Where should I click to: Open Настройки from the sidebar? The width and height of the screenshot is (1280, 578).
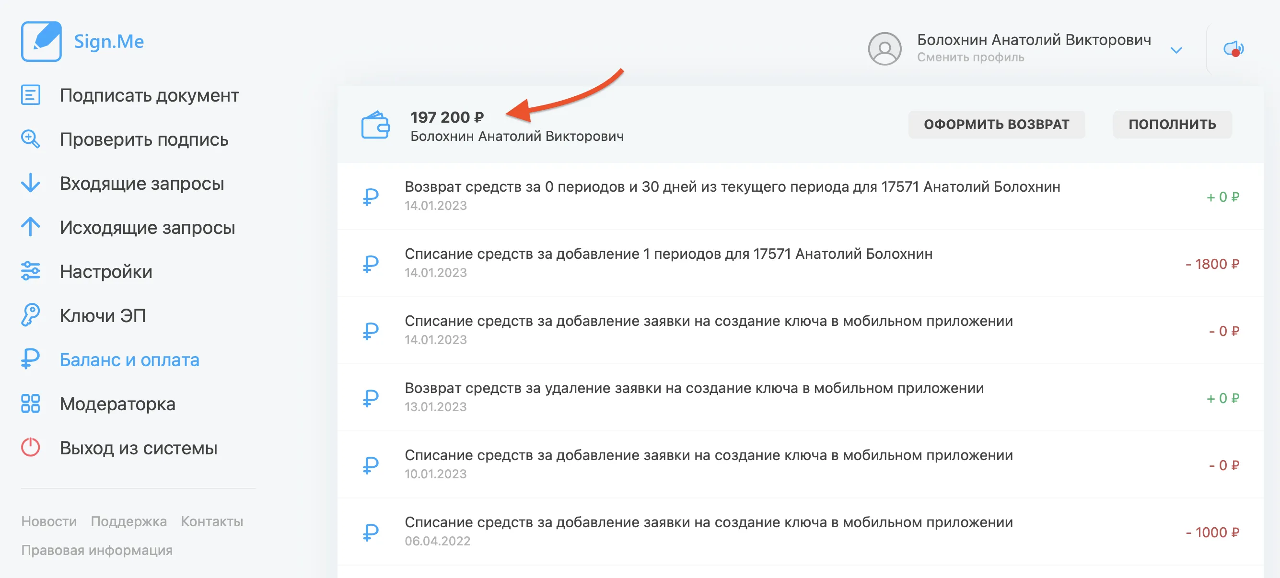click(106, 272)
